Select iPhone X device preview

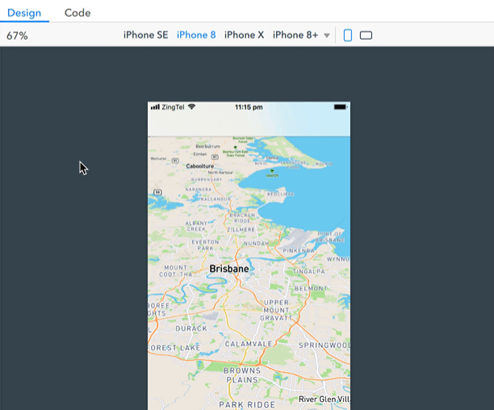244,35
